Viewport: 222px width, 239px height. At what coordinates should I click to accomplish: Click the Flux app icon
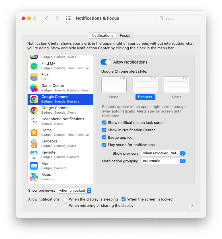click(34, 77)
